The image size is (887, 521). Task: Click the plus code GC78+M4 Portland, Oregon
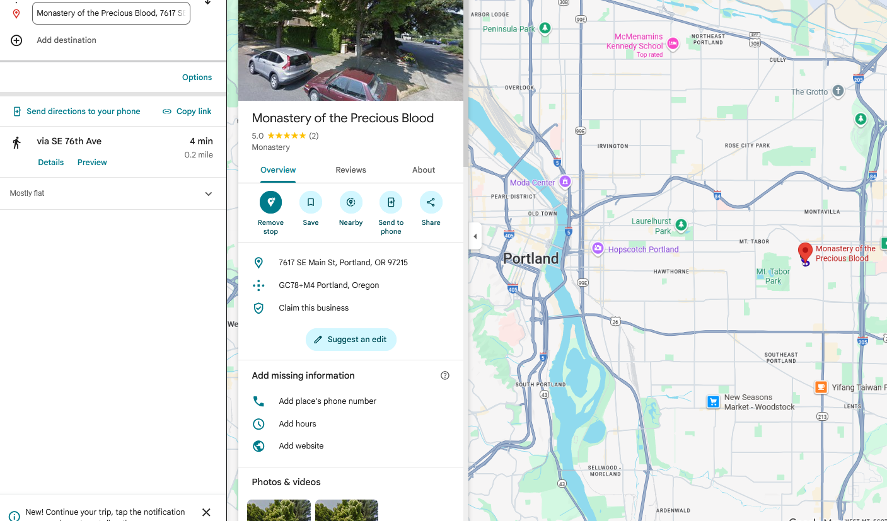click(x=329, y=285)
